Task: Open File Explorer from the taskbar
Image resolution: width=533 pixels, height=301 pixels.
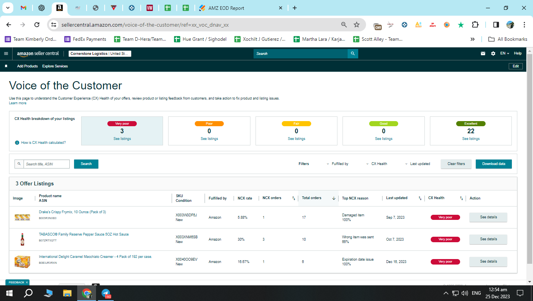Action: click(x=67, y=293)
